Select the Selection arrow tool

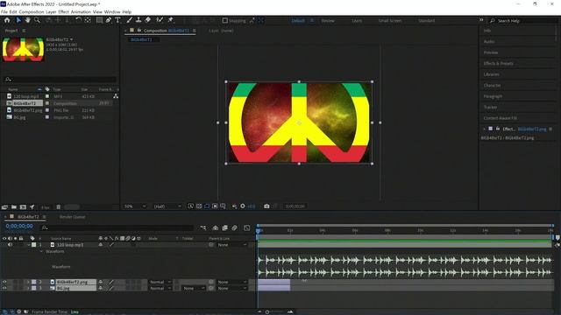18,20
